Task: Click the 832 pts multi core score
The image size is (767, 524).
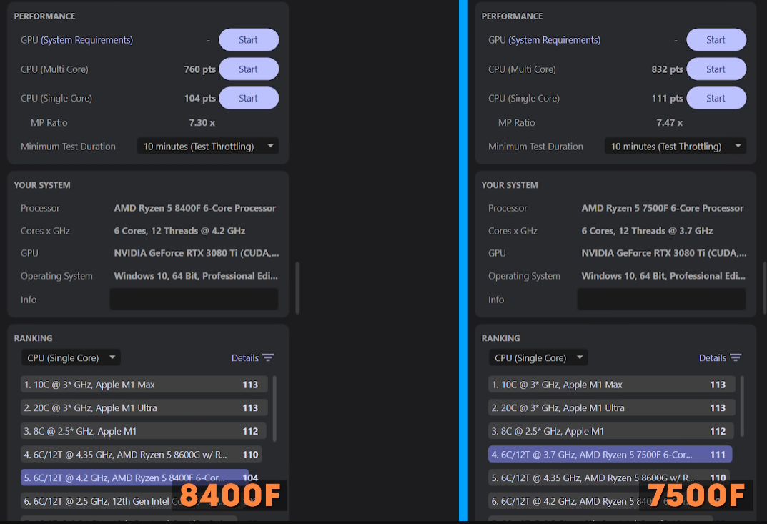Action: [667, 69]
